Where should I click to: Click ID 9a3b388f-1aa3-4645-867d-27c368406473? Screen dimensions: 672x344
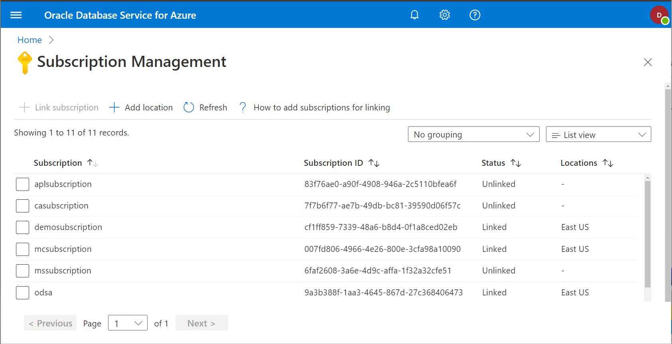click(384, 293)
